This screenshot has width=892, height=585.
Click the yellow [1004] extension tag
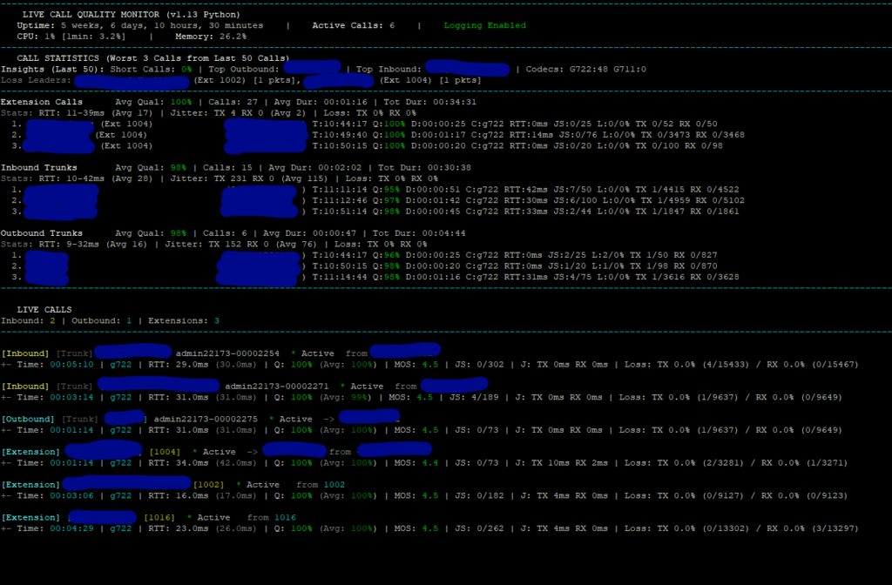tap(165, 452)
